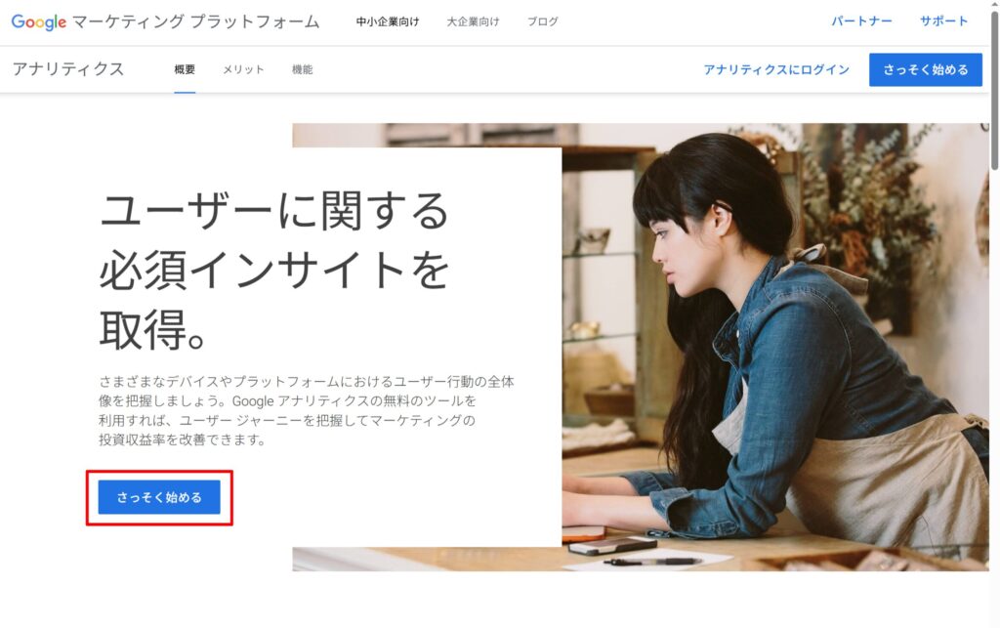
Task: Open the サポート link
Action: click(x=943, y=21)
